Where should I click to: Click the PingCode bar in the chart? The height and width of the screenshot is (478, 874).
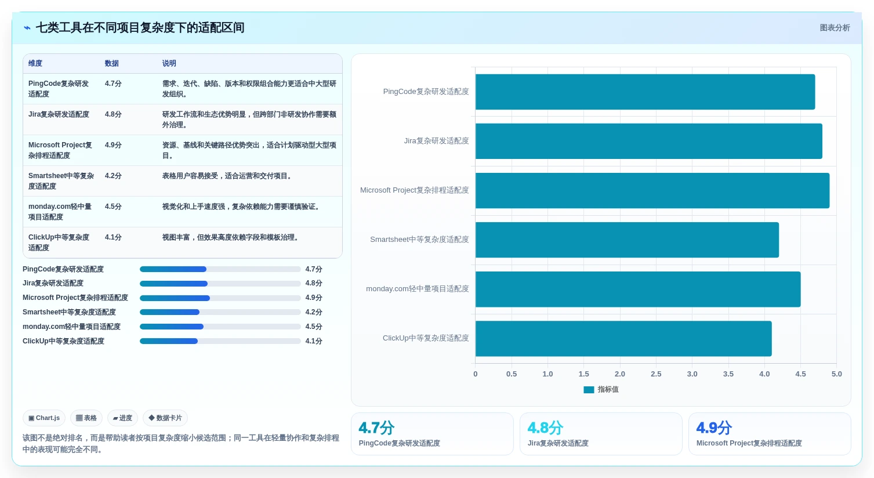tap(645, 92)
